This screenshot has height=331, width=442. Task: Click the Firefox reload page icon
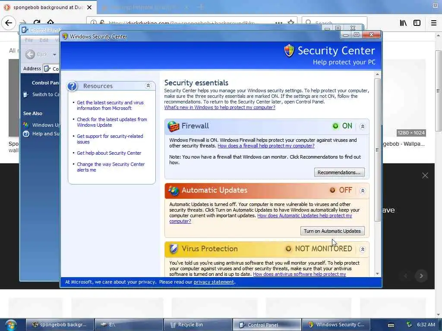click(x=37, y=22)
